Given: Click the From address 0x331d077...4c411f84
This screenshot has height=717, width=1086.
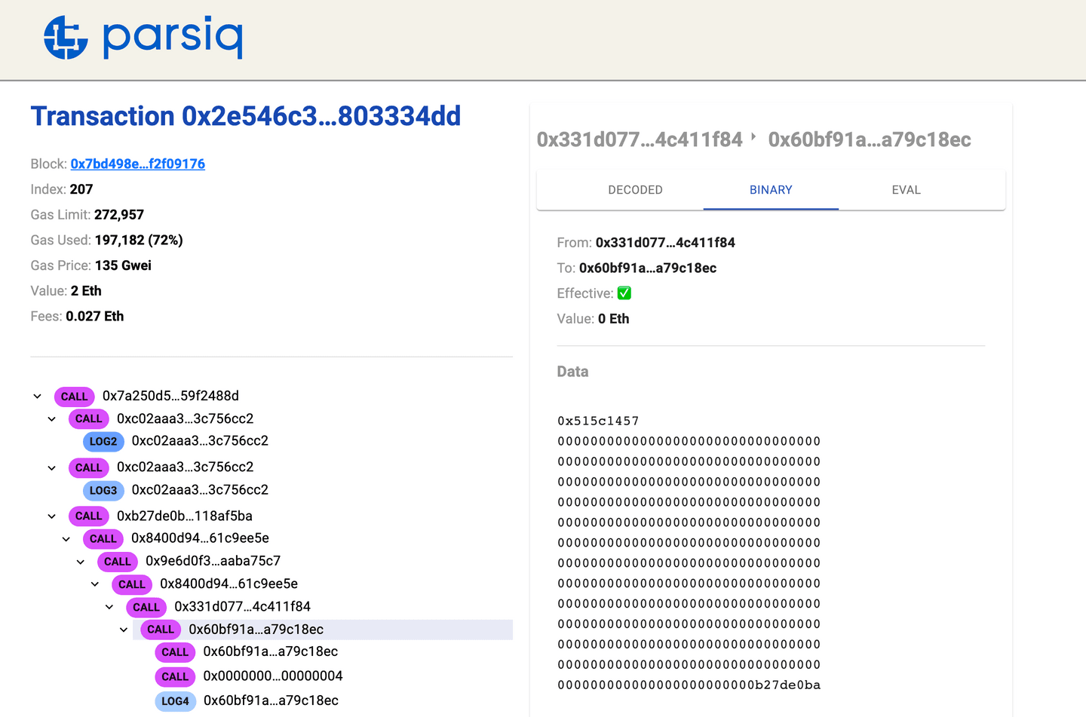Looking at the screenshot, I should [665, 243].
